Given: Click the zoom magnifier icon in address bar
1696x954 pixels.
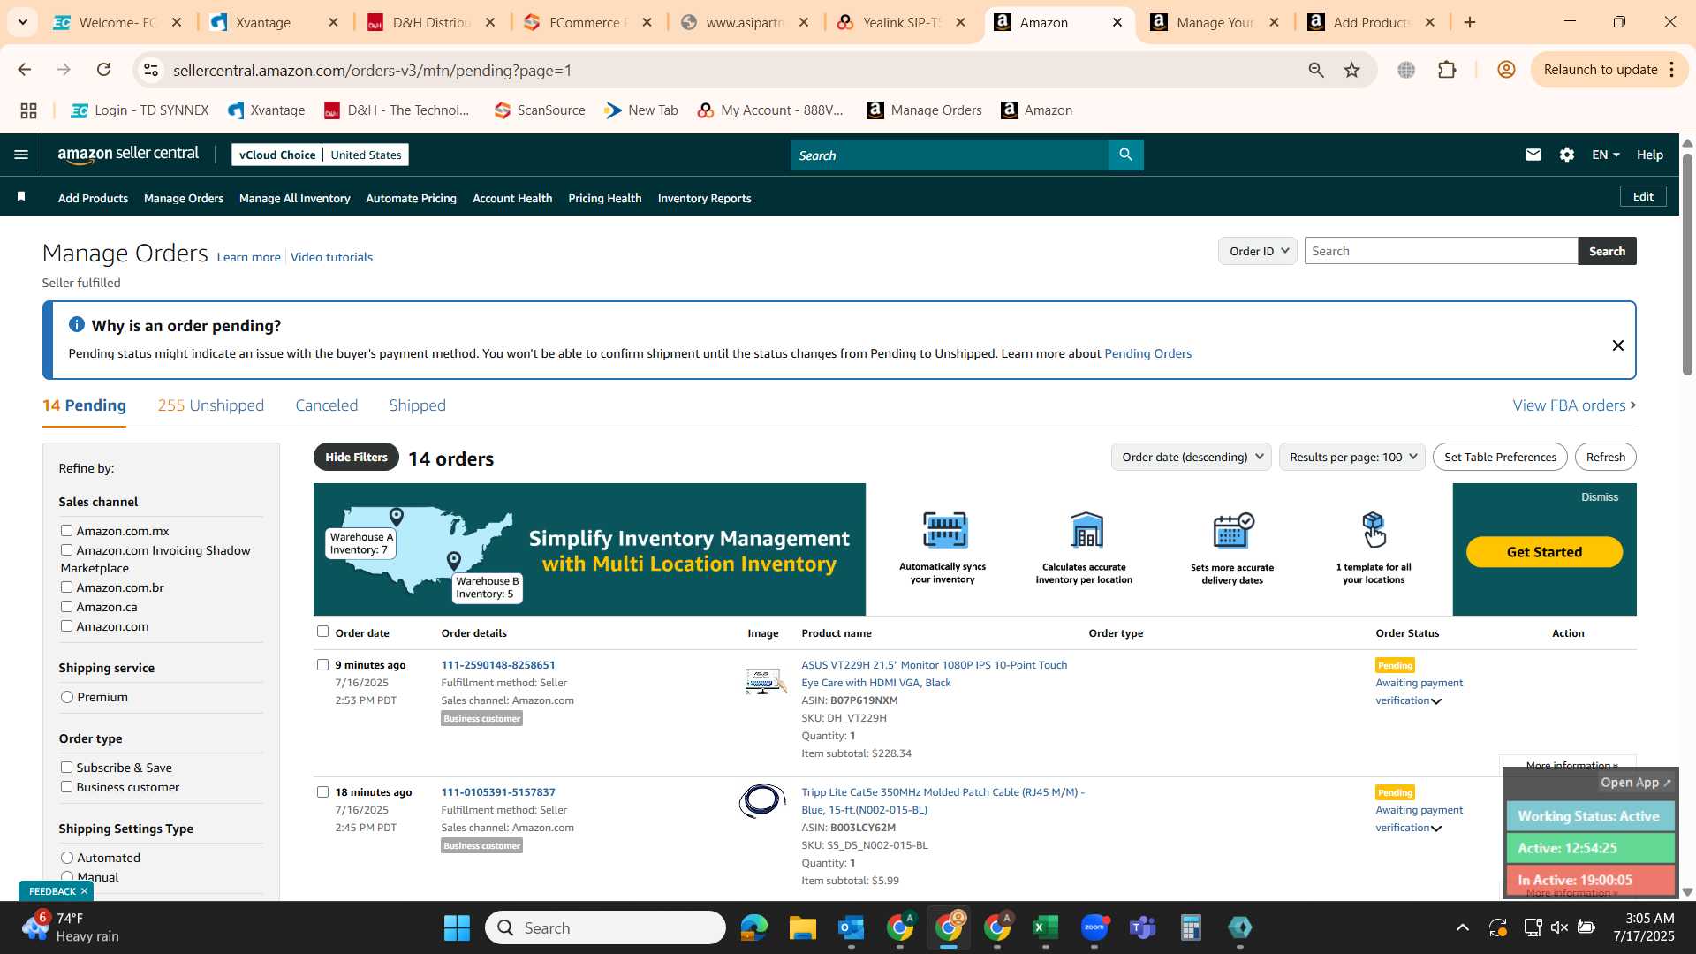Looking at the screenshot, I should click(1316, 70).
